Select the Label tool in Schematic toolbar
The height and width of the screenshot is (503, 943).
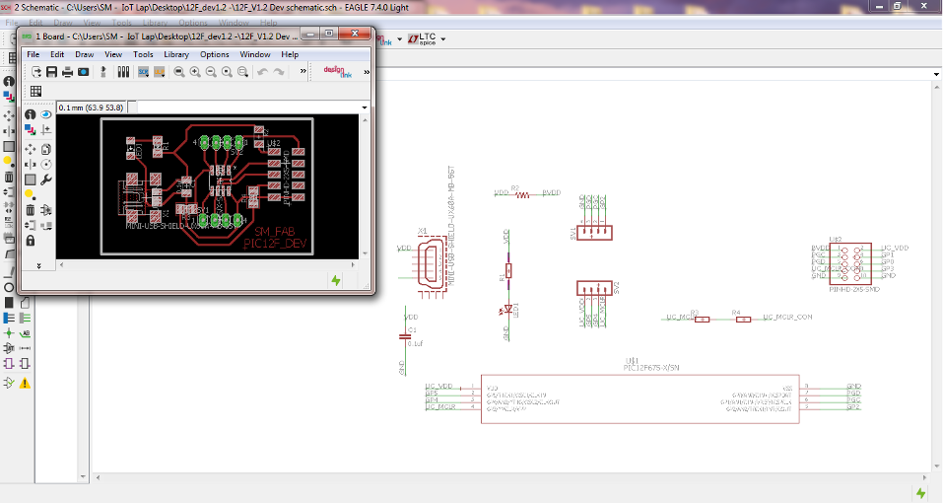click(x=25, y=332)
